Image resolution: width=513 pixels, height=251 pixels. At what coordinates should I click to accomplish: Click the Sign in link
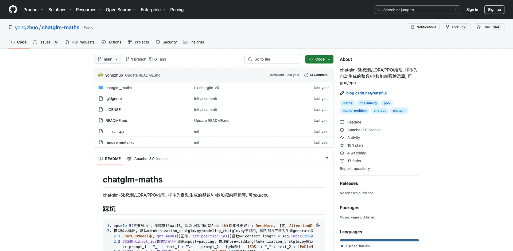[472, 10]
